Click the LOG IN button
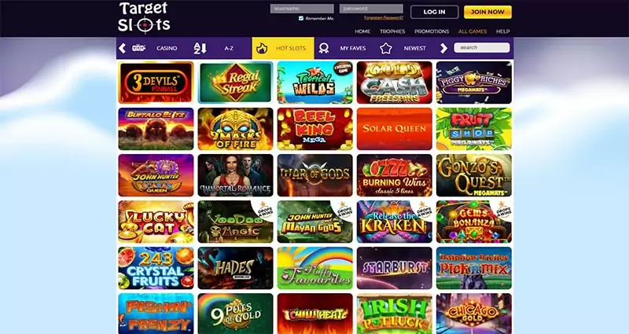The image size is (629, 334). pos(435,12)
